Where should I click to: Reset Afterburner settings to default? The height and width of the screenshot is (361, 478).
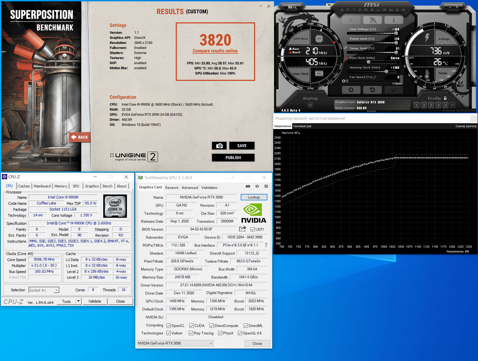coord(373,90)
